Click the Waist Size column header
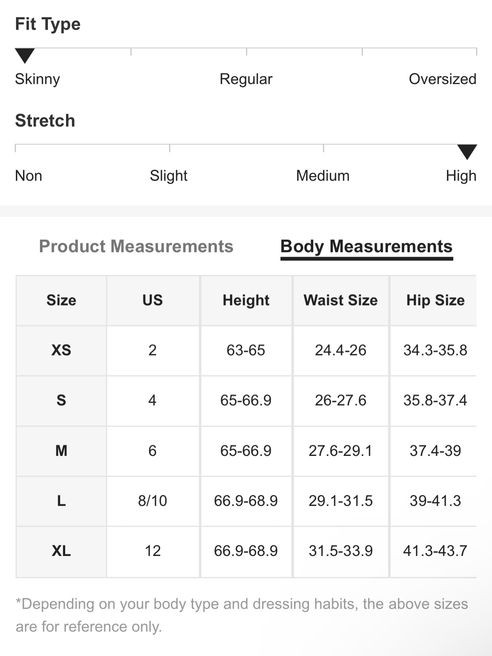The image size is (492, 656). (x=341, y=300)
